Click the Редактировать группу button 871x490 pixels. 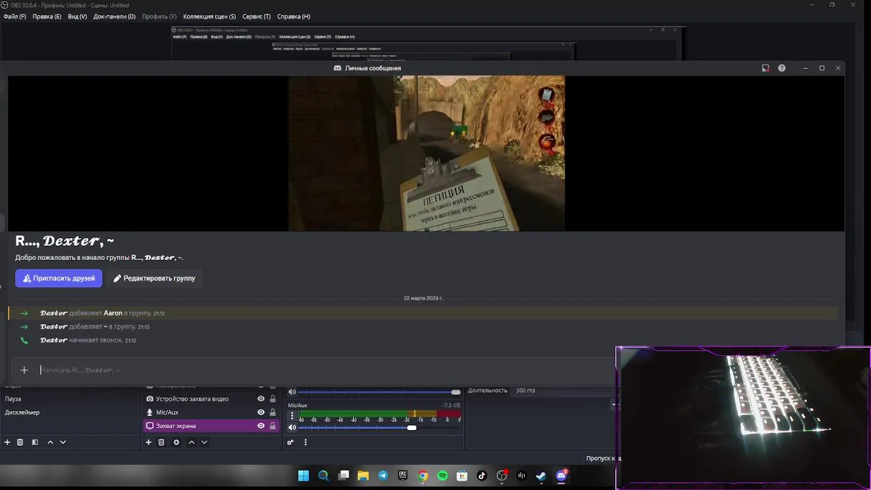pos(154,278)
